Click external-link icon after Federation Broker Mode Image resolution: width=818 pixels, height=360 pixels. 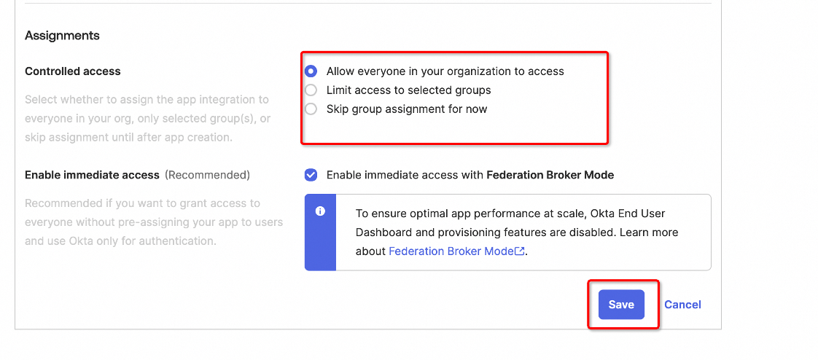(x=520, y=251)
